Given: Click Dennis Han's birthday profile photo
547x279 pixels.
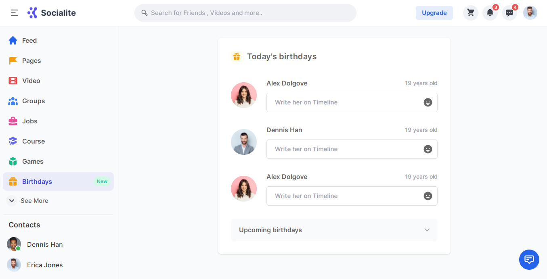Looking at the screenshot, I should (x=244, y=142).
